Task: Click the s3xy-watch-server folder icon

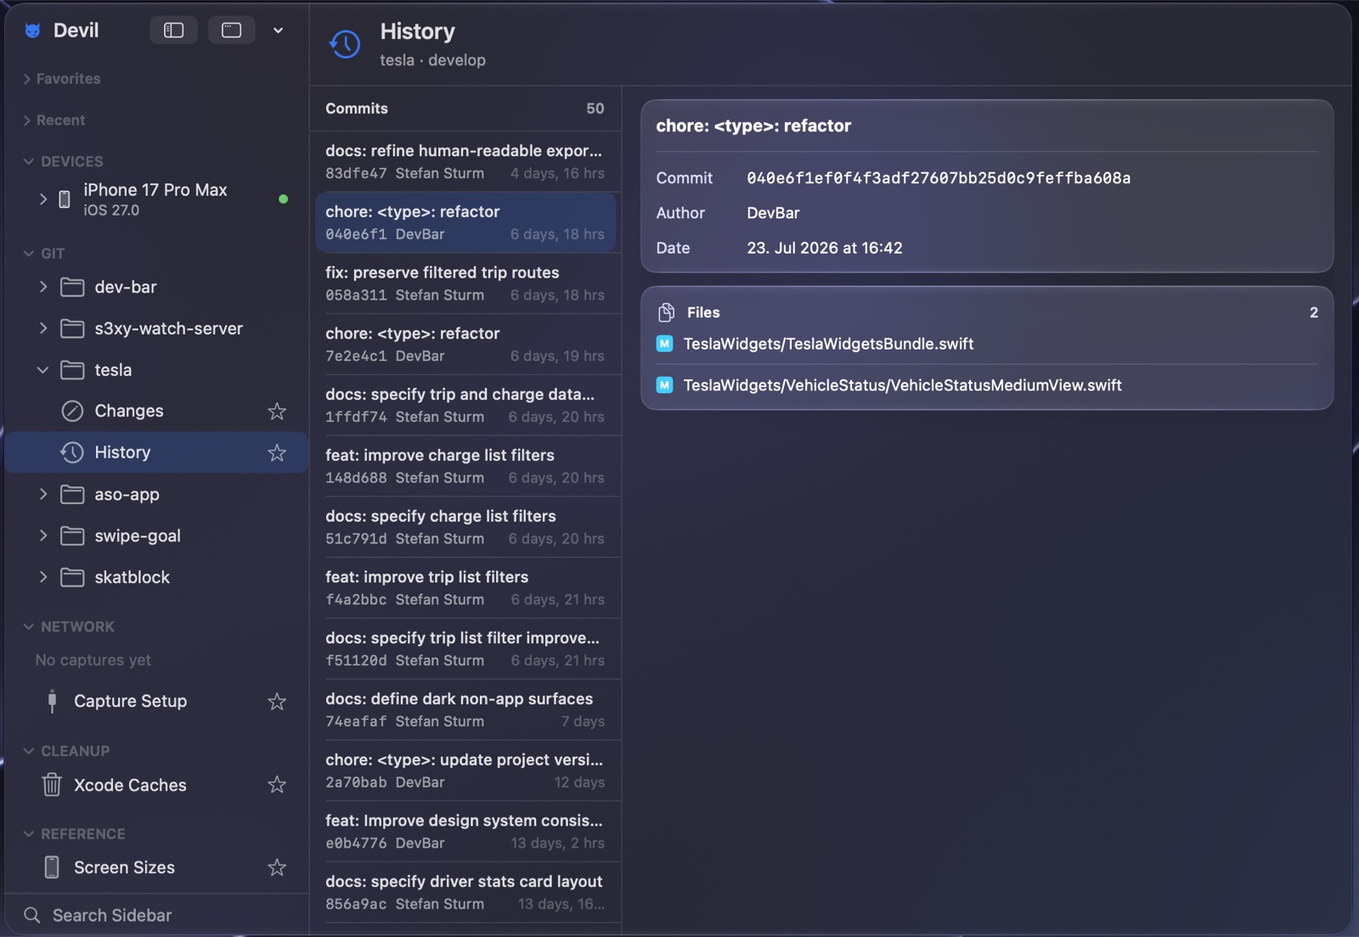Action: (72, 328)
